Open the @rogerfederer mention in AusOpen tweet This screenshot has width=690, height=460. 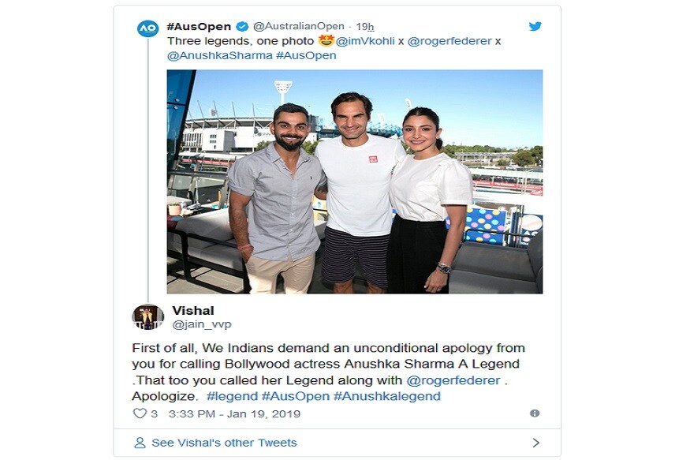point(449,41)
